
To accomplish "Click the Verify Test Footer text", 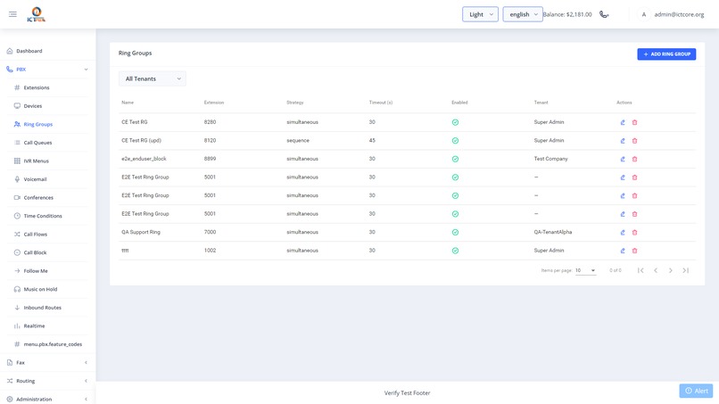I will tap(407, 393).
